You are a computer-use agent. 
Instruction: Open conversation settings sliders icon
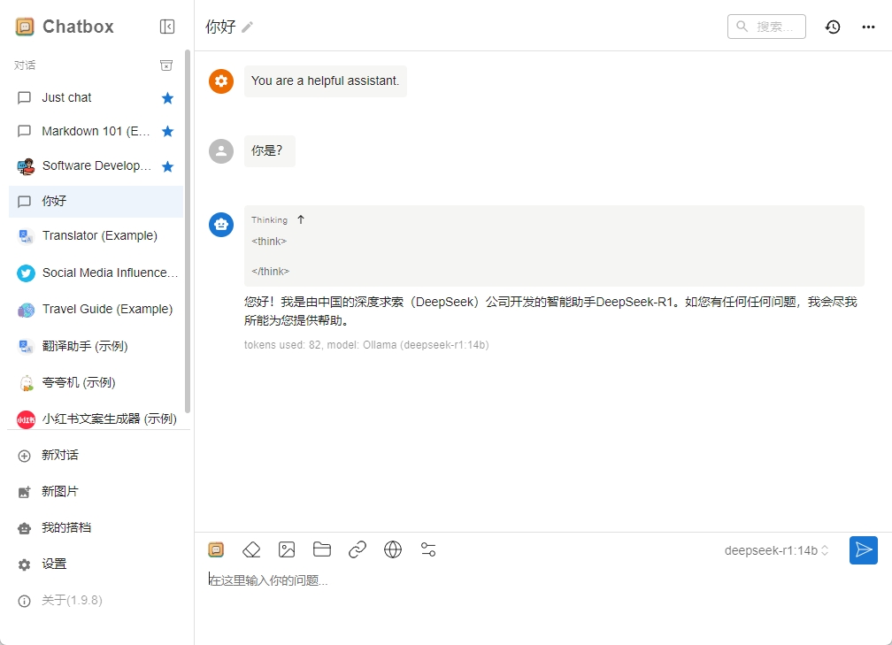(428, 549)
